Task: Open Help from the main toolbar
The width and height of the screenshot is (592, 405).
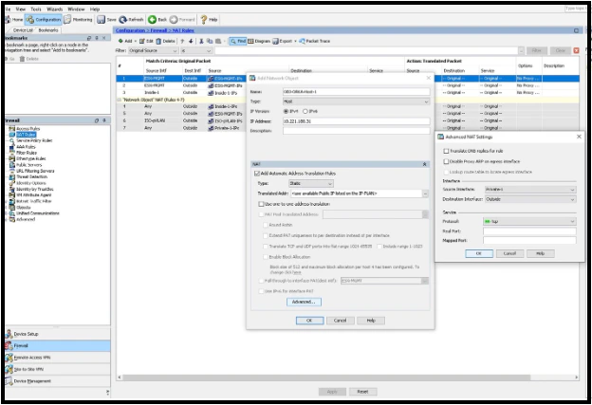Action: click(x=208, y=19)
